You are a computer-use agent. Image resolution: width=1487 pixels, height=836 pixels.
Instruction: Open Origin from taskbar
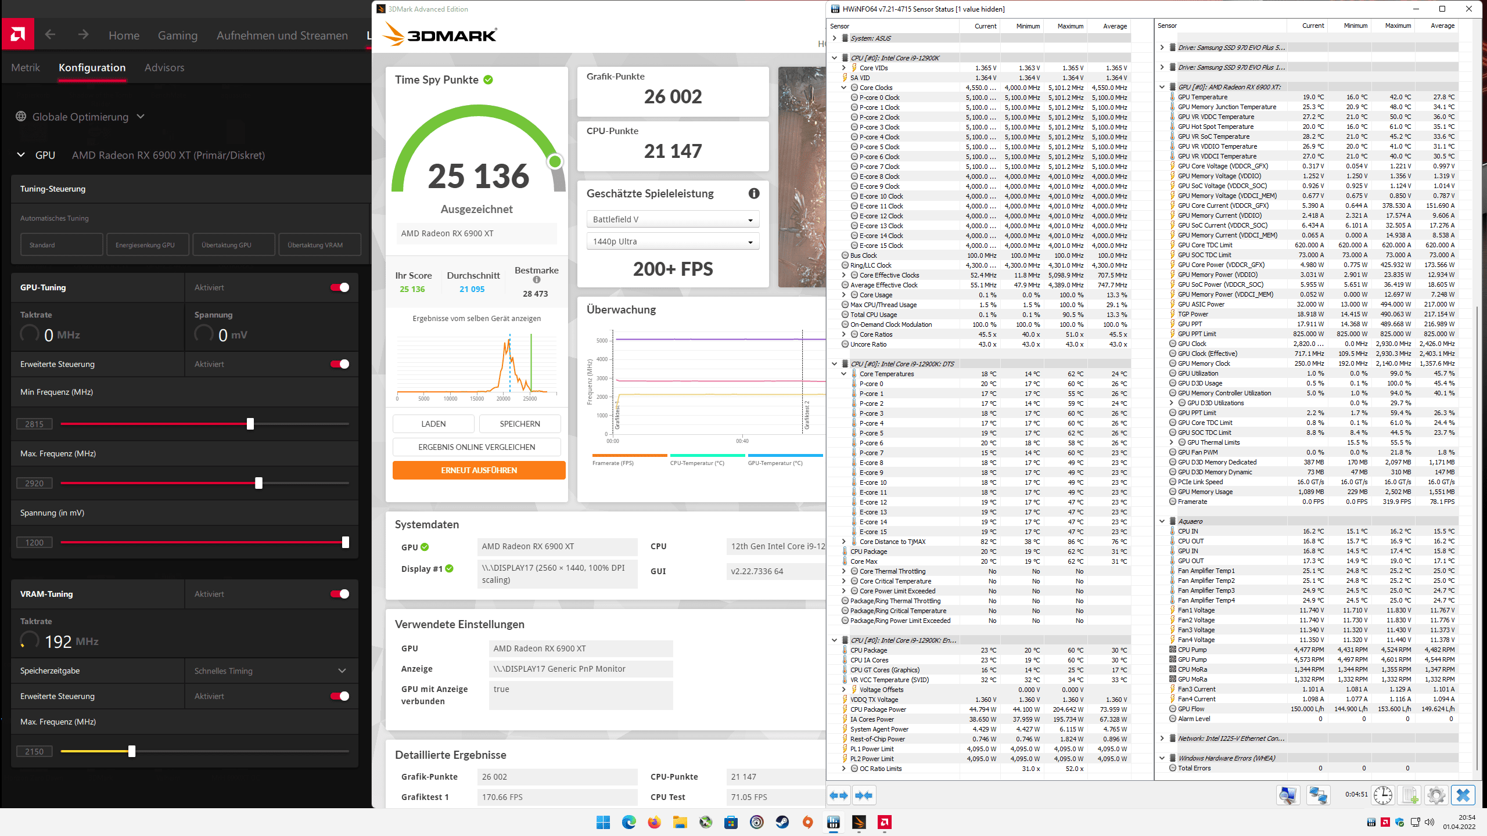click(807, 822)
